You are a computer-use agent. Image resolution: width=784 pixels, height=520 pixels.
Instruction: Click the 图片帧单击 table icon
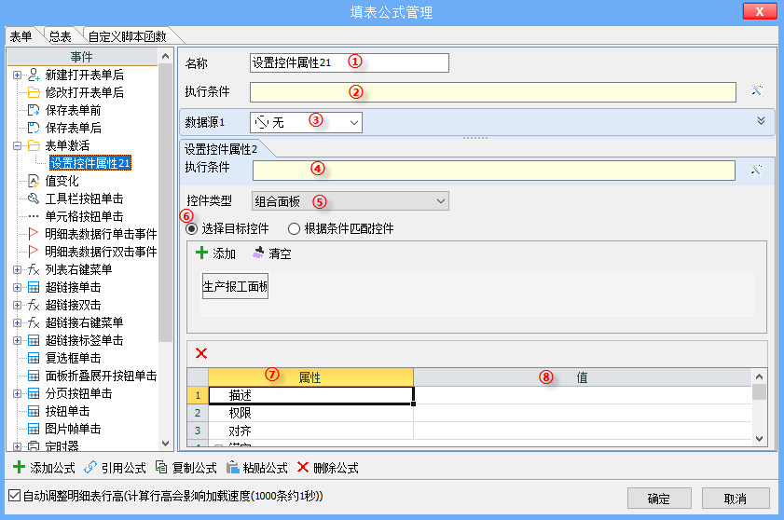pyautogui.click(x=34, y=429)
